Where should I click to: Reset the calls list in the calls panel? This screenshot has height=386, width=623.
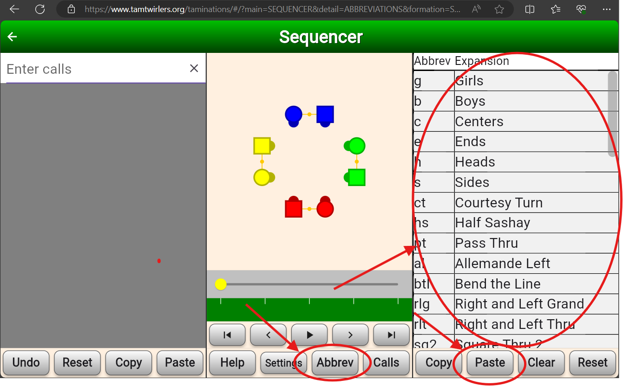[78, 362]
